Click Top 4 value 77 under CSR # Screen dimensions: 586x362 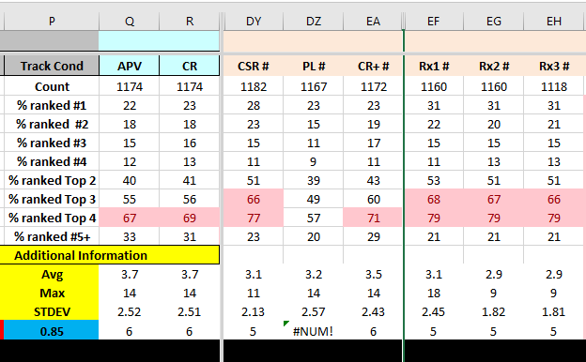point(254,218)
